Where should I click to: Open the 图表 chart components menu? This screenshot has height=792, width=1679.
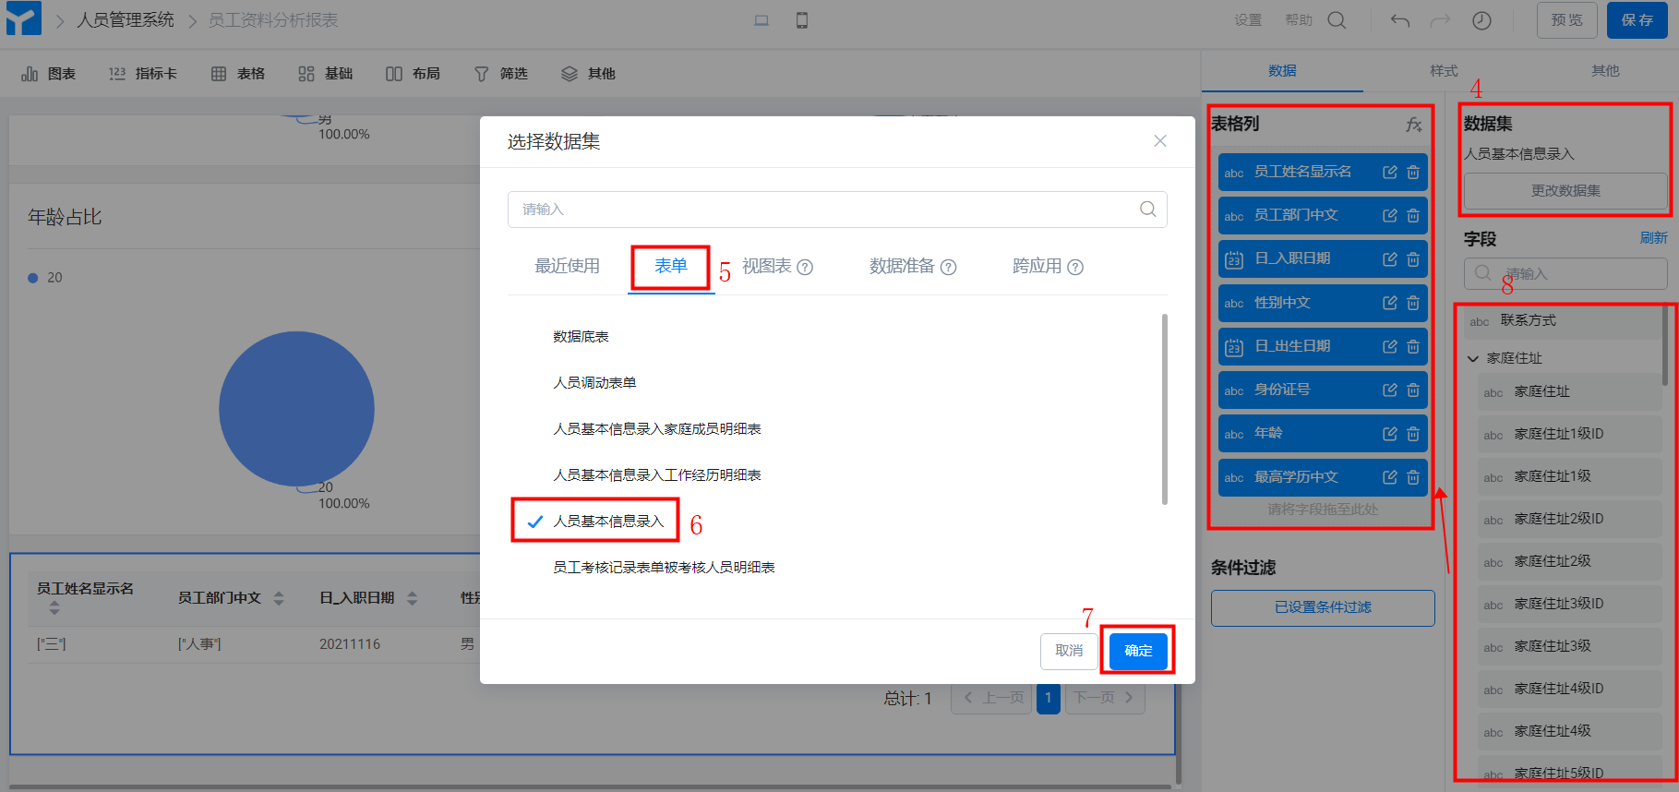(x=48, y=74)
